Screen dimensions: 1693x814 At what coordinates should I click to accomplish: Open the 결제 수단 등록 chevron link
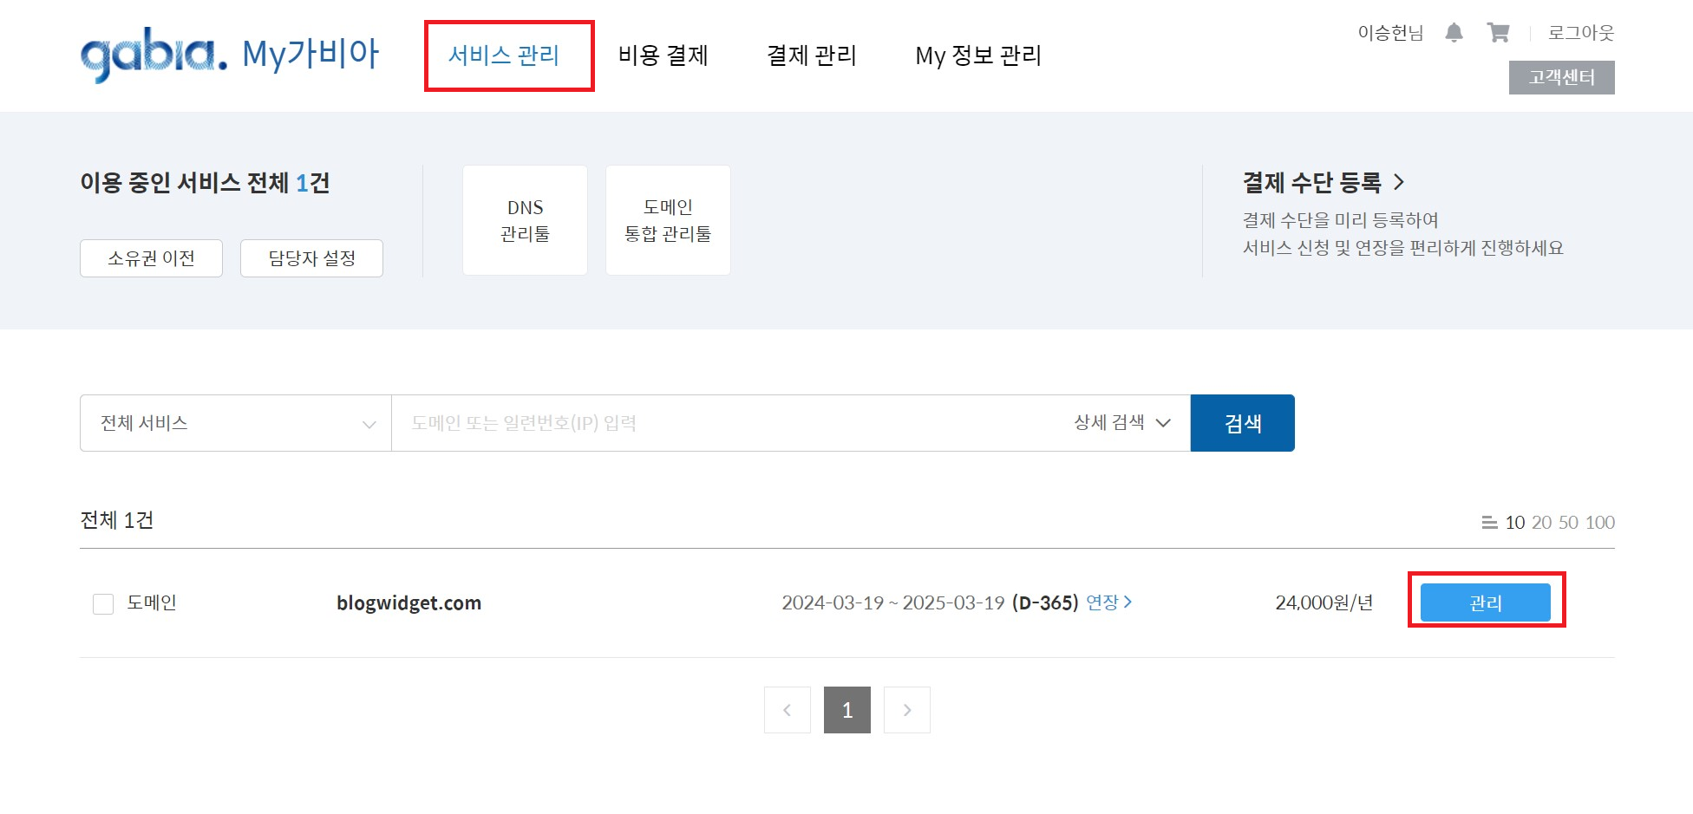click(1400, 182)
